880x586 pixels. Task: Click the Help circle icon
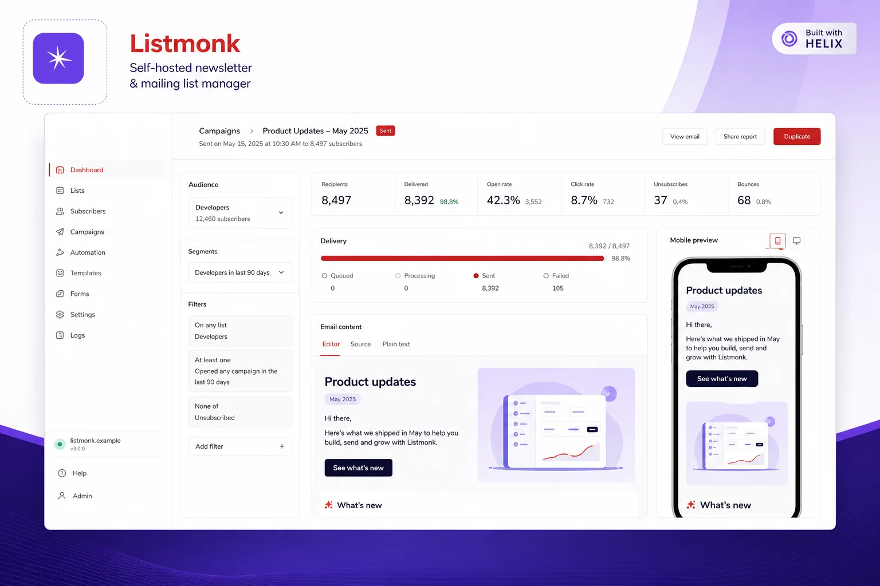click(x=62, y=473)
